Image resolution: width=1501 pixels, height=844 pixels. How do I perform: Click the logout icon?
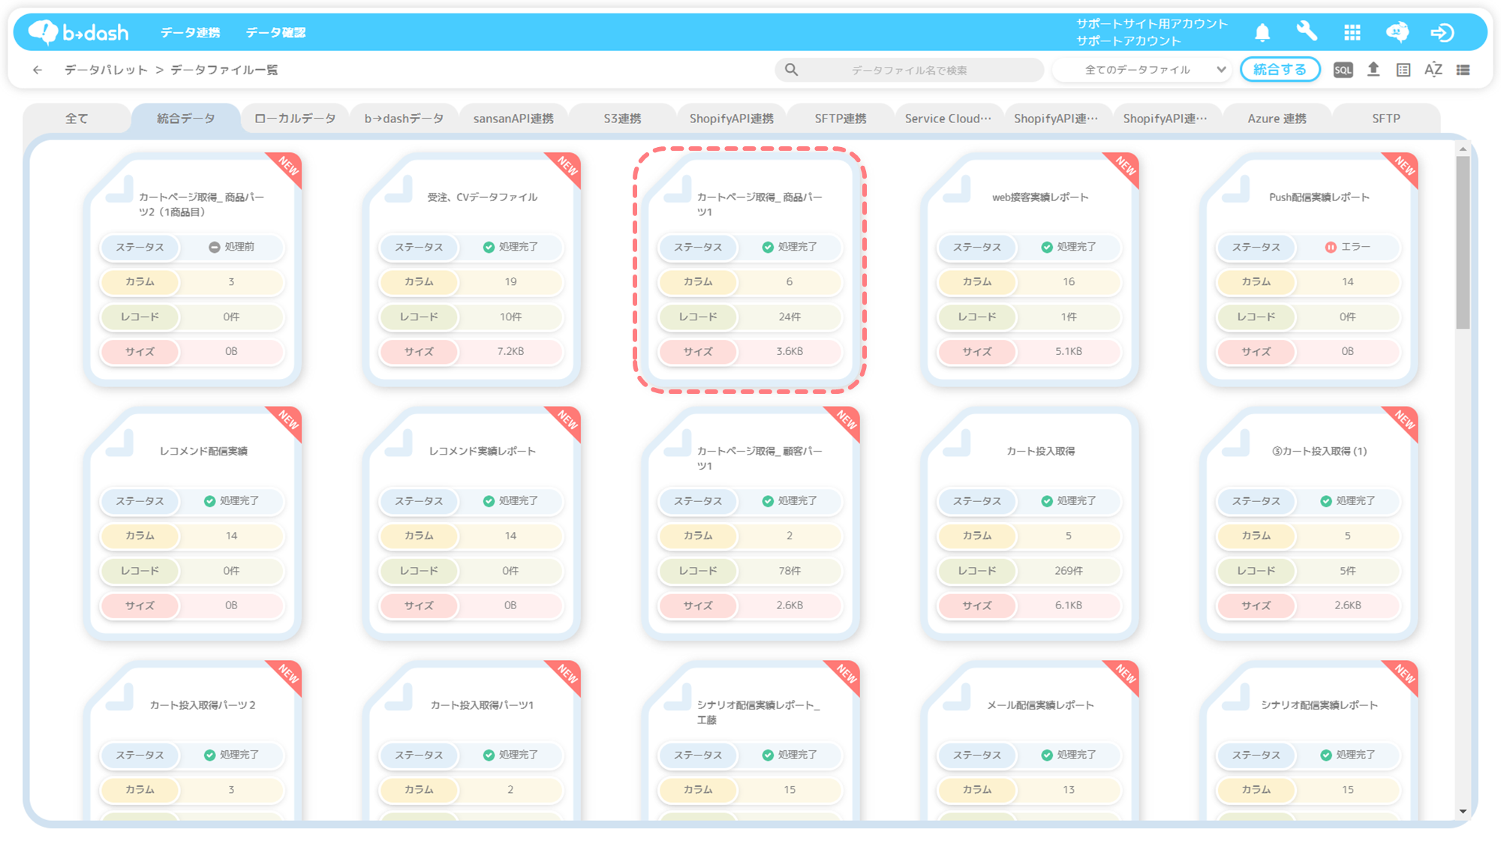1442,32
